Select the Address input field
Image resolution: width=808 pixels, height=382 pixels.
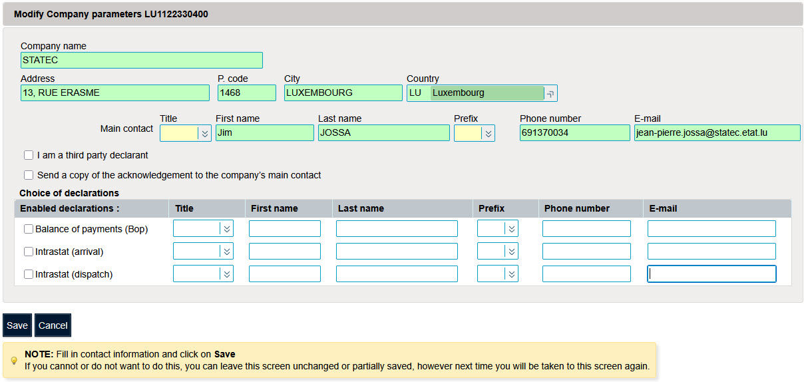point(114,93)
